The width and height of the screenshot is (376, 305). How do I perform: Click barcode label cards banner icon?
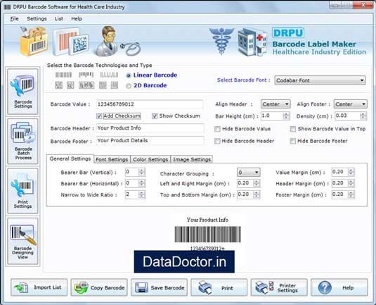click(x=71, y=42)
